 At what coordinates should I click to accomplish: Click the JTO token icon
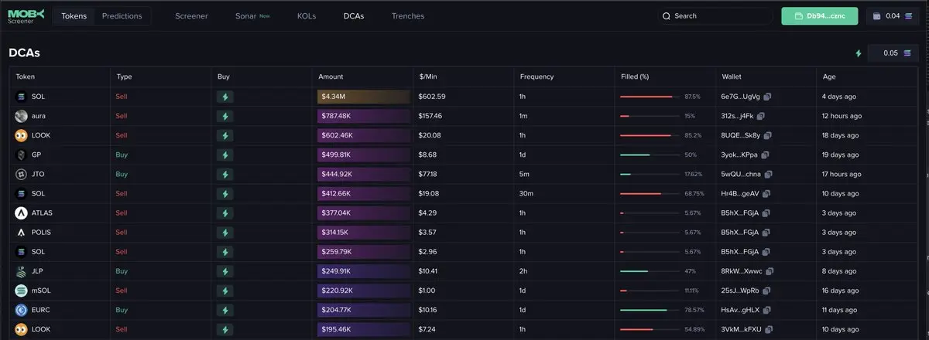[x=21, y=174]
